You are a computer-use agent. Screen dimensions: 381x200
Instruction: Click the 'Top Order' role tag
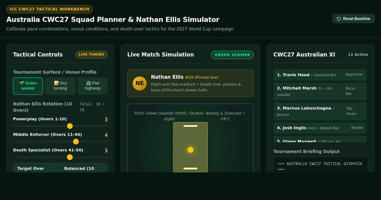click(x=351, y=111)
